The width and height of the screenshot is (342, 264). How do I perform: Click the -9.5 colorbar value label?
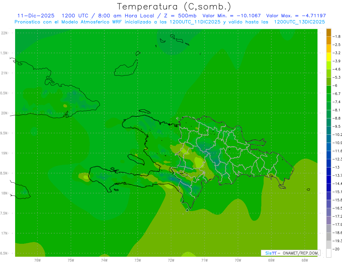(x=337, y=126)
